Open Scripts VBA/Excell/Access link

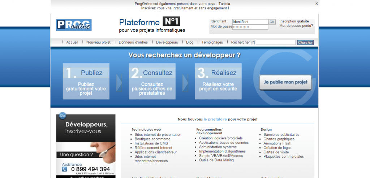pyautogui.click(x=221, y=156)
